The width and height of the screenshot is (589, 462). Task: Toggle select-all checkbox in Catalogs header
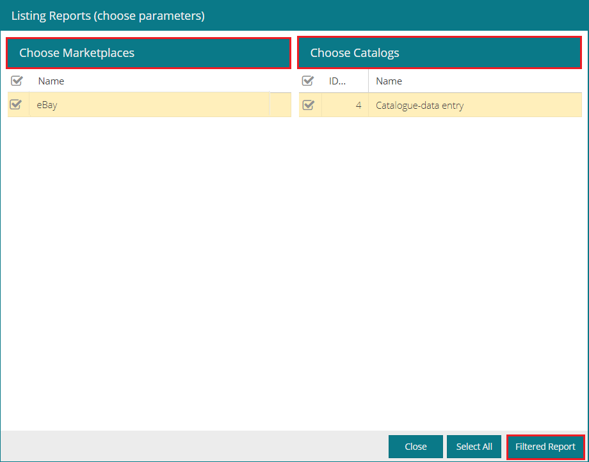tap(308, 81)
